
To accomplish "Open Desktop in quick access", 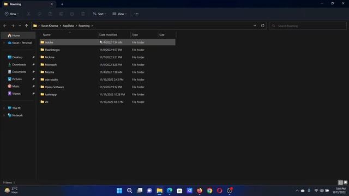I will pyautogui.click(x=17, y=57).
